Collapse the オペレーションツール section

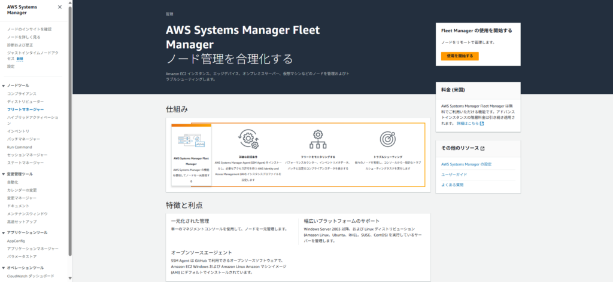point(3,268)
